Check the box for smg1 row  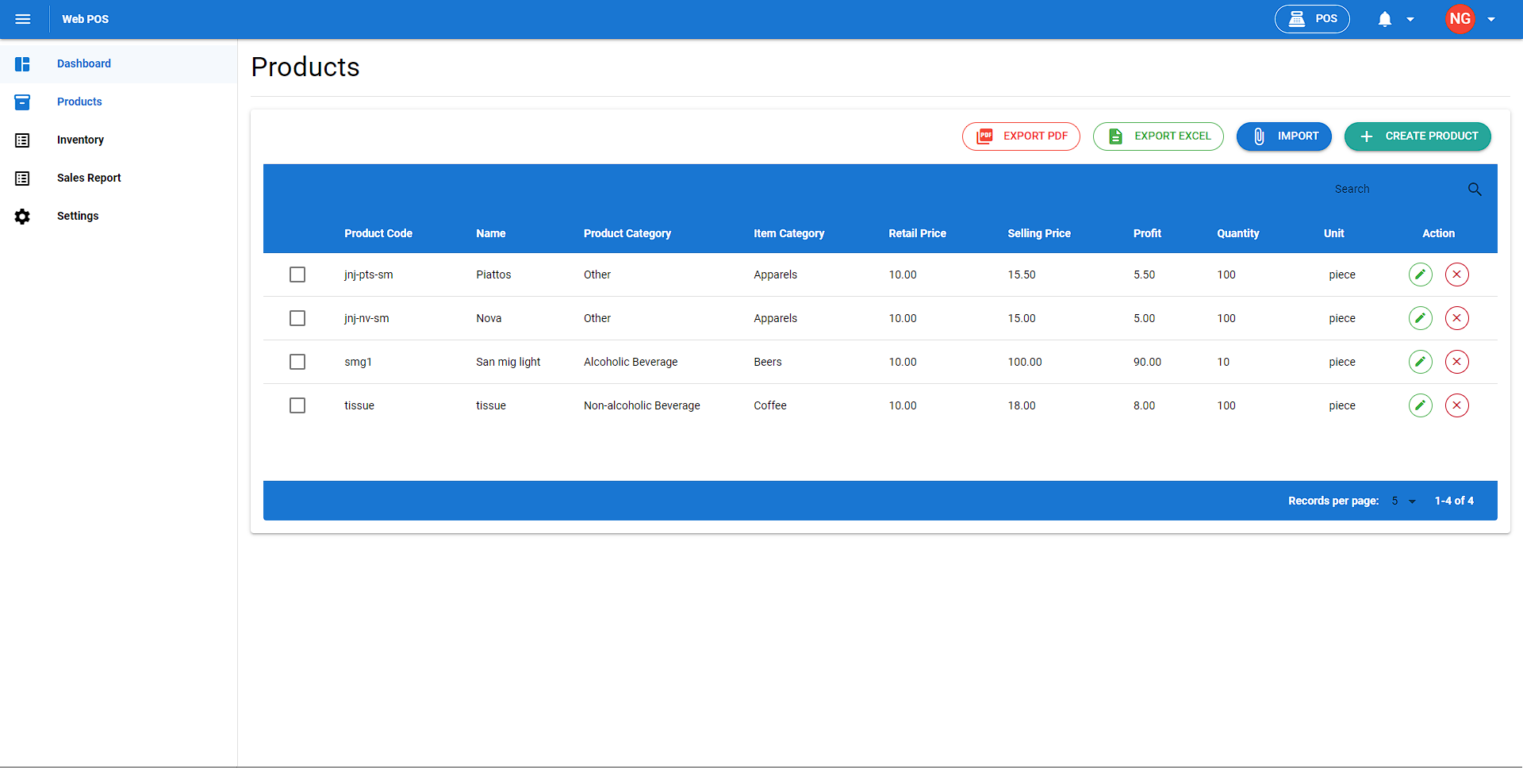point(297,362)
